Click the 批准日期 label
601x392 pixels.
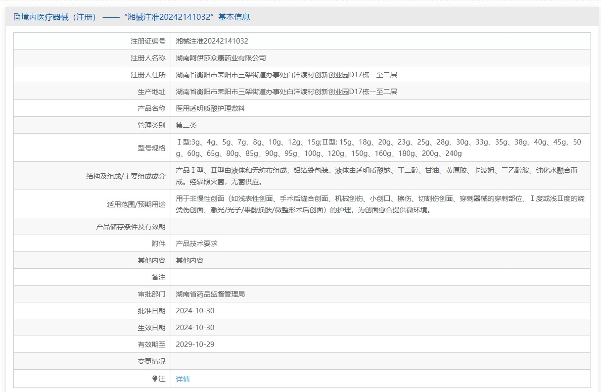pyautogui.click(x=151, y=311)
